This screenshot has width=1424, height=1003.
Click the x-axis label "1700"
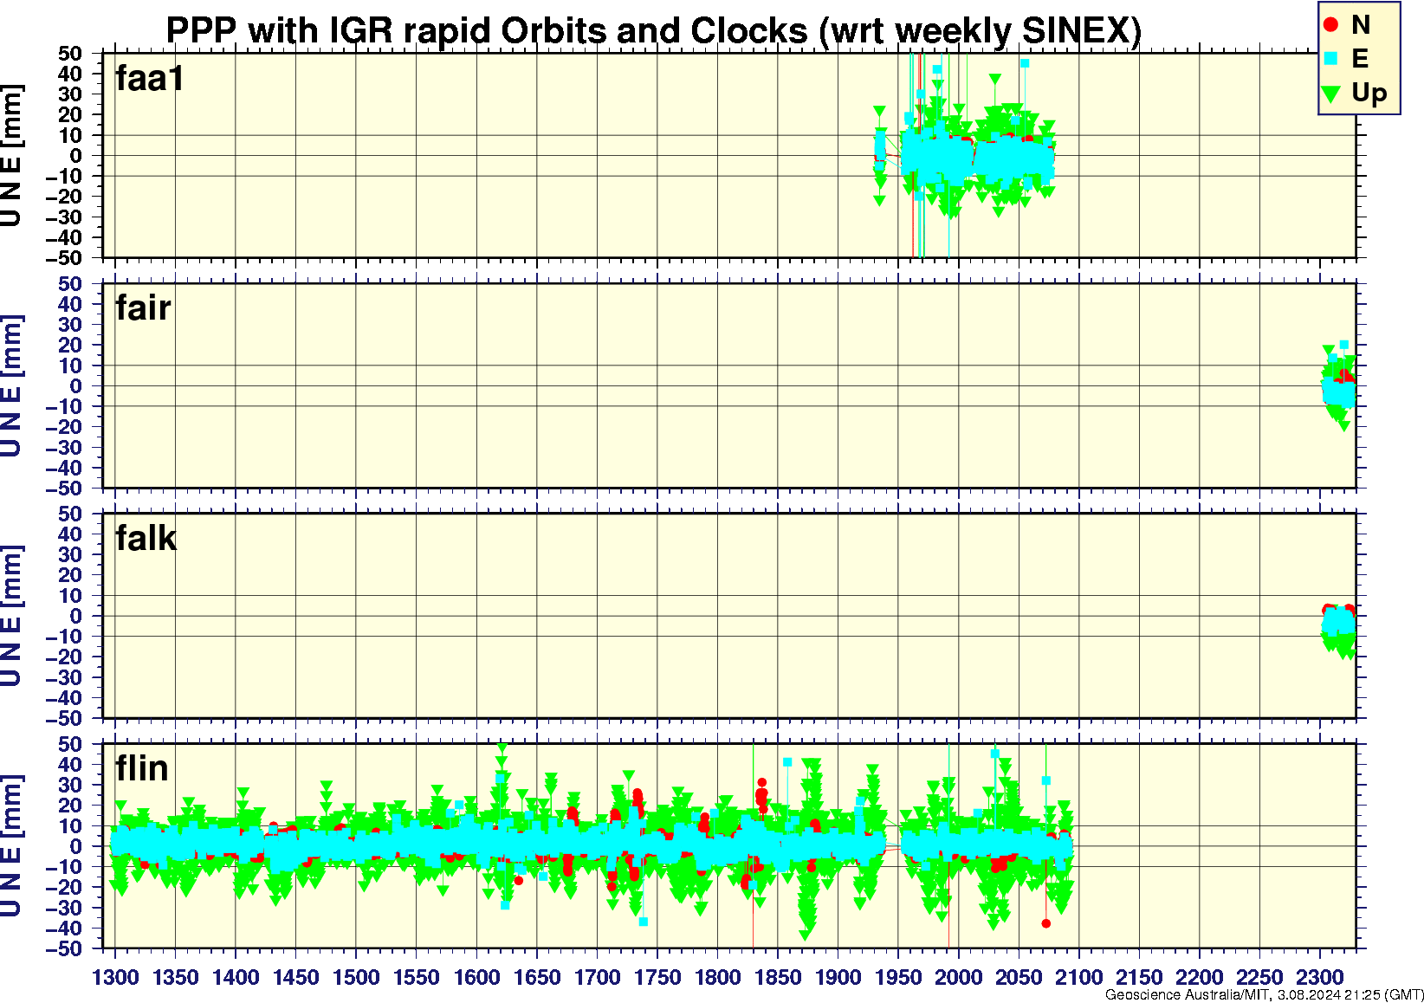(597, 977)
